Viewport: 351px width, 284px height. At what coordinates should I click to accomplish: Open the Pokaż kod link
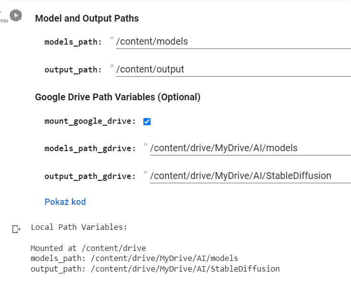(x=65, y=202)
